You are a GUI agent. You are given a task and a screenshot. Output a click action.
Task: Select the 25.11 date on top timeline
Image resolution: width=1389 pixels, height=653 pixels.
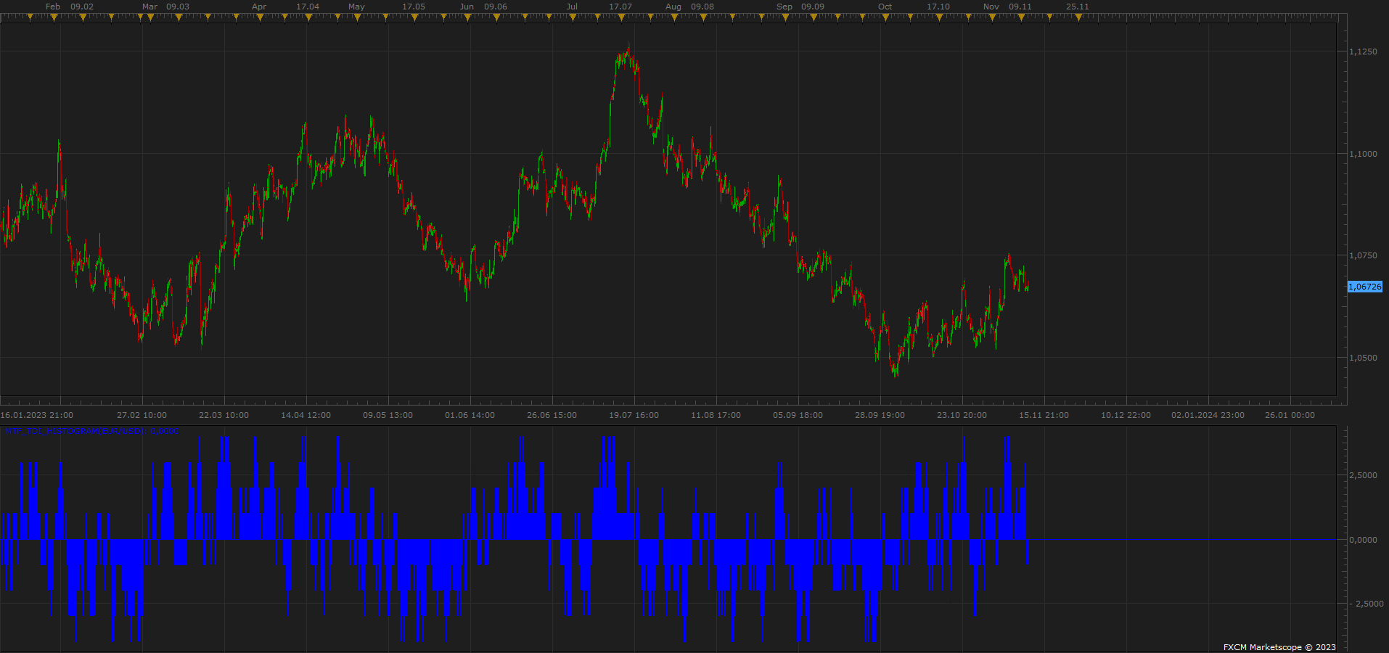[1078, 7]
